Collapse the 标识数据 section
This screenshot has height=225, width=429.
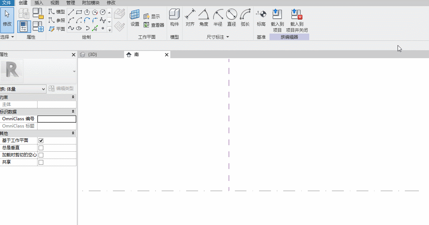point(73,111)
